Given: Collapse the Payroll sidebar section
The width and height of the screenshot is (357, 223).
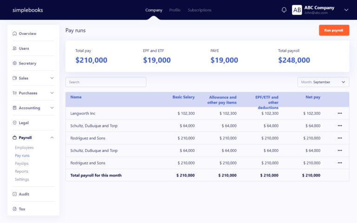Looking at the screenshot, I should coord(52,138).
